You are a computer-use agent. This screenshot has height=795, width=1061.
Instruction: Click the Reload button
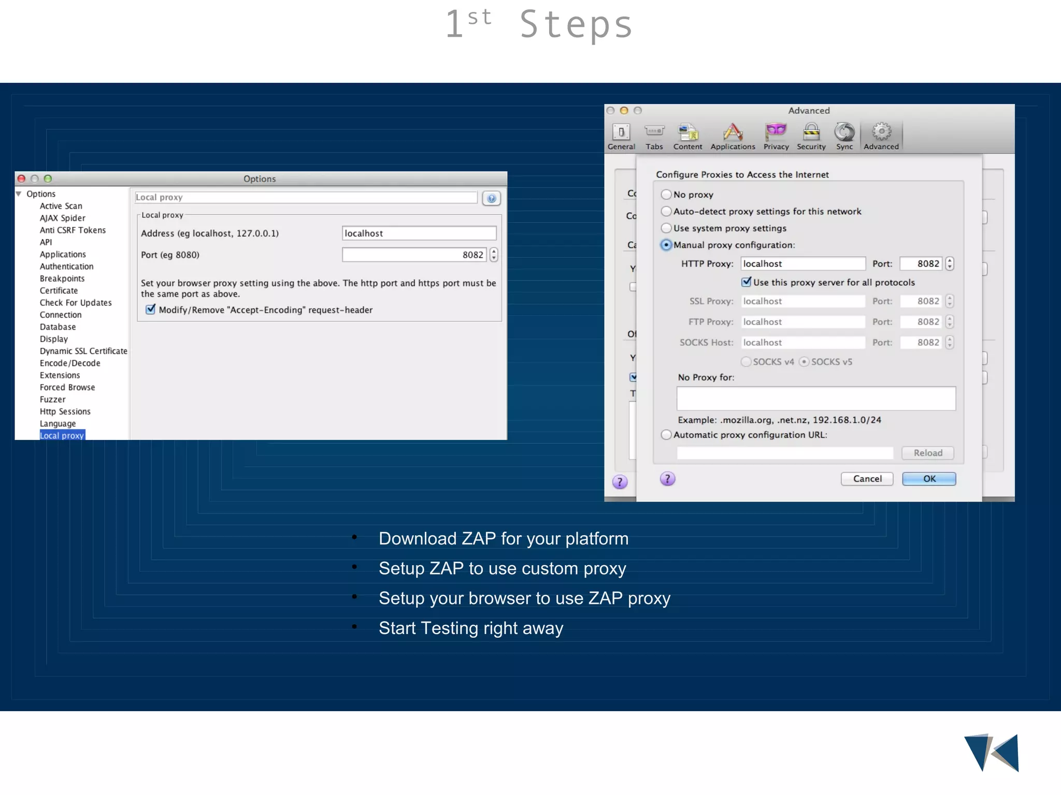[x=928, y=453]
